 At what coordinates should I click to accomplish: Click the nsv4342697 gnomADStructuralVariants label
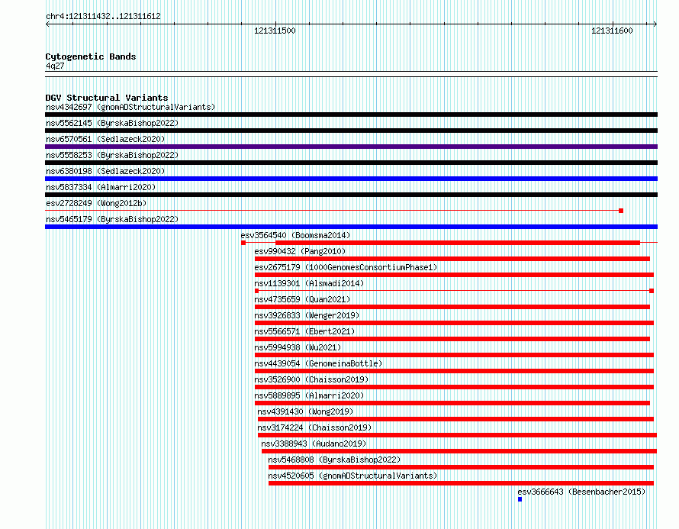130,107
